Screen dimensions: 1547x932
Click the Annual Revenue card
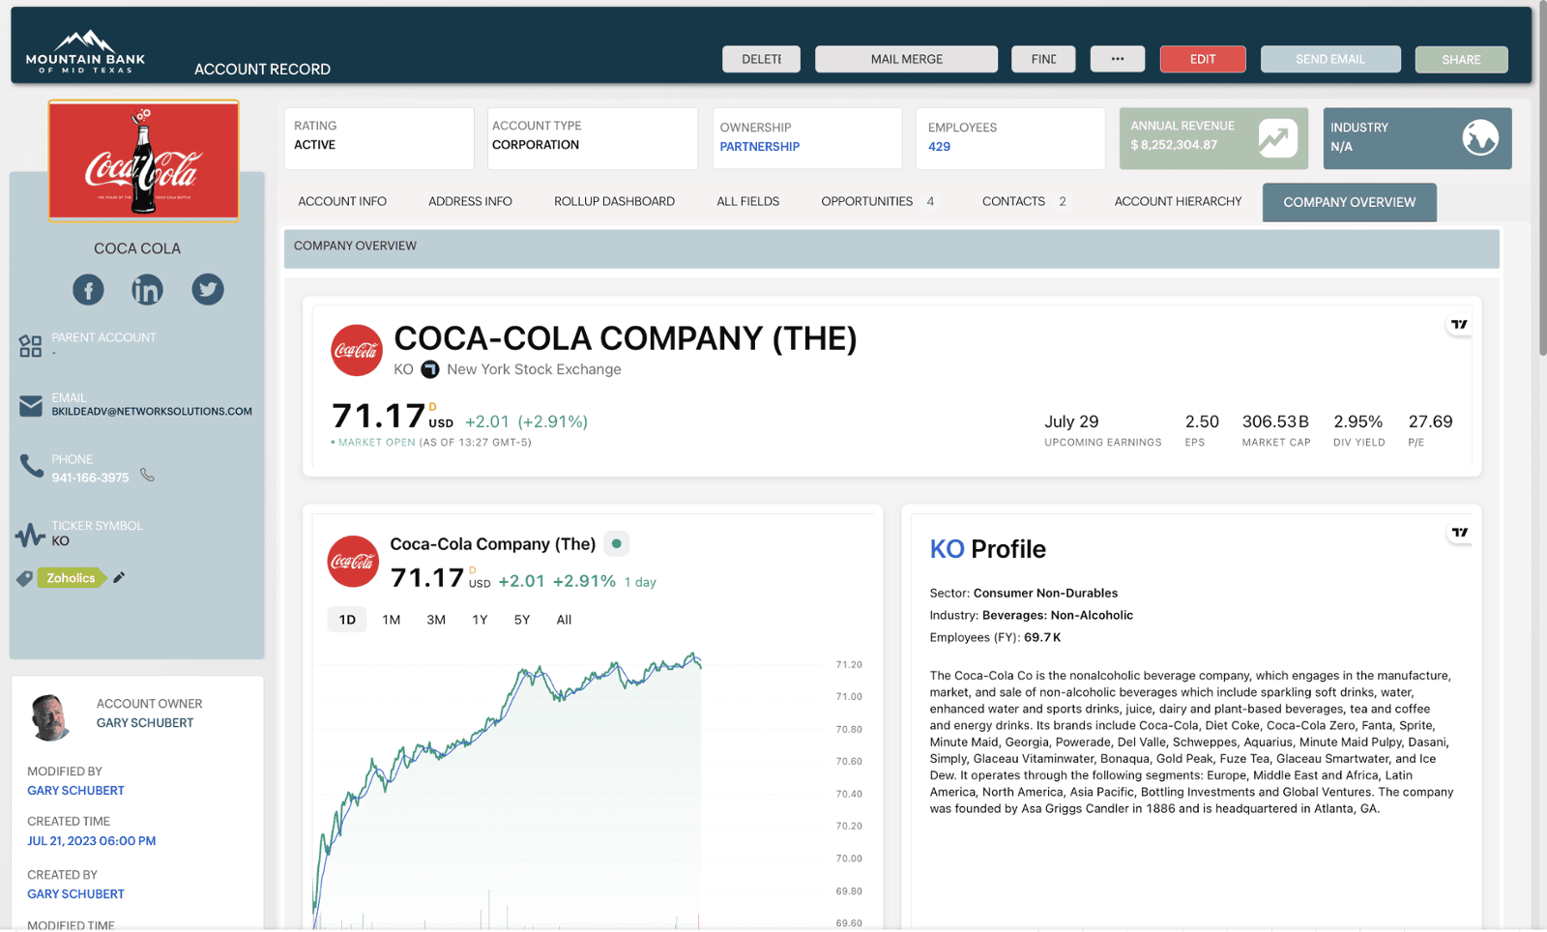tap(1213, 138)
